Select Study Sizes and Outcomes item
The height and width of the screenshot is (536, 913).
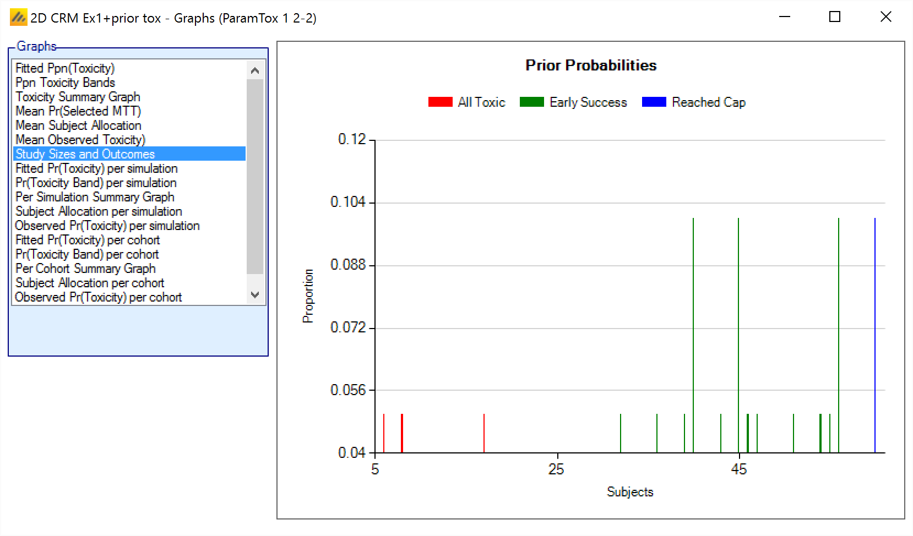point(85,154)
